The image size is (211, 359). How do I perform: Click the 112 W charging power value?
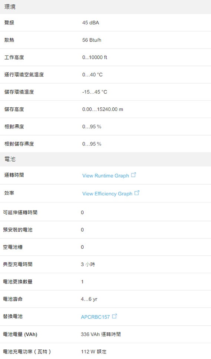point(94,352)
